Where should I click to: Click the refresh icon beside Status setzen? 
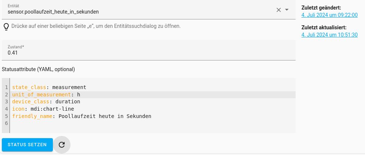pos(62,145)
